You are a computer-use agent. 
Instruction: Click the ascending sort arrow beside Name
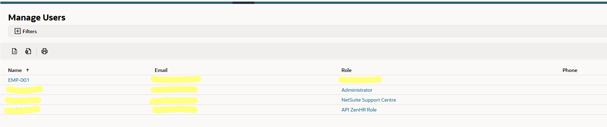[28, 70]
